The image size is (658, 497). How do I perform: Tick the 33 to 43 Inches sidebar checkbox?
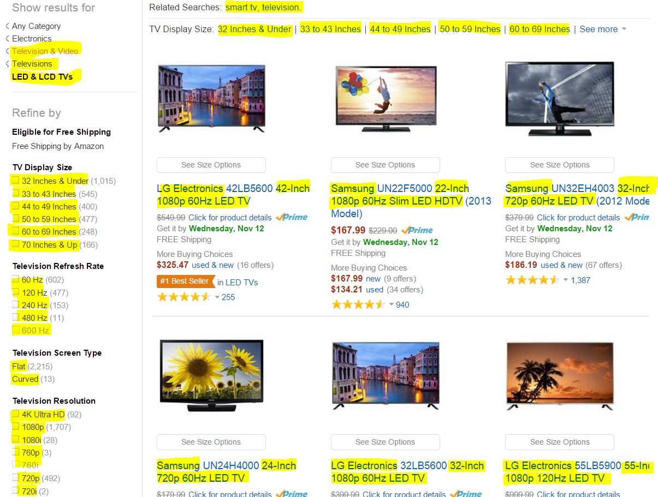click(x=16, y=194)
